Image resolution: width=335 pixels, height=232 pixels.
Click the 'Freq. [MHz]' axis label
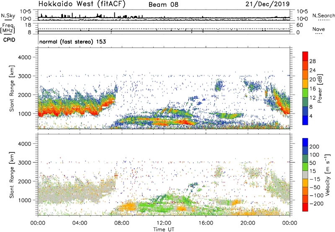click(x=8, y=28)
